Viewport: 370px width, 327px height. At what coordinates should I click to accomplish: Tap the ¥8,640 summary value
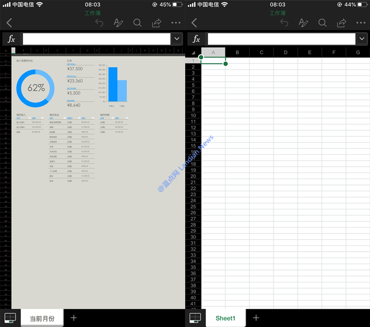73,105
